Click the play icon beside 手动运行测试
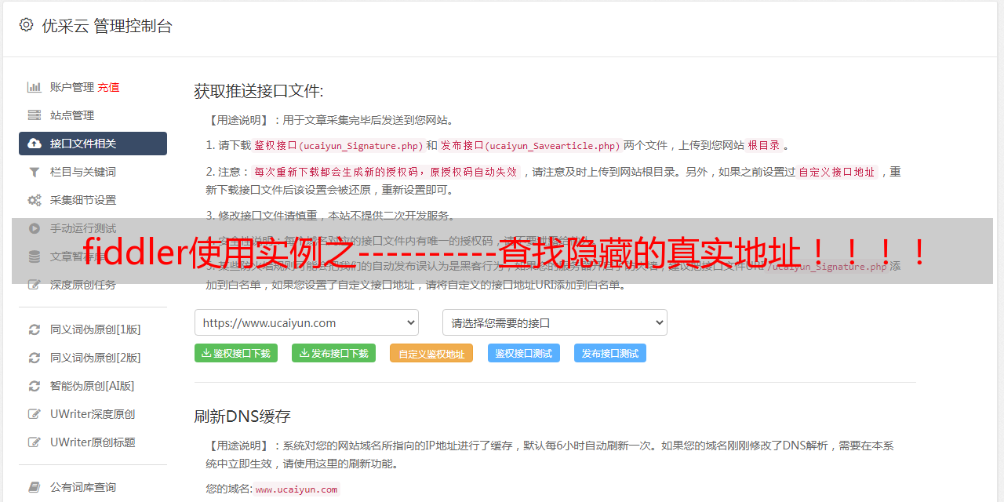The height and width of the screenshot is (502, 1004). point(35,228)
